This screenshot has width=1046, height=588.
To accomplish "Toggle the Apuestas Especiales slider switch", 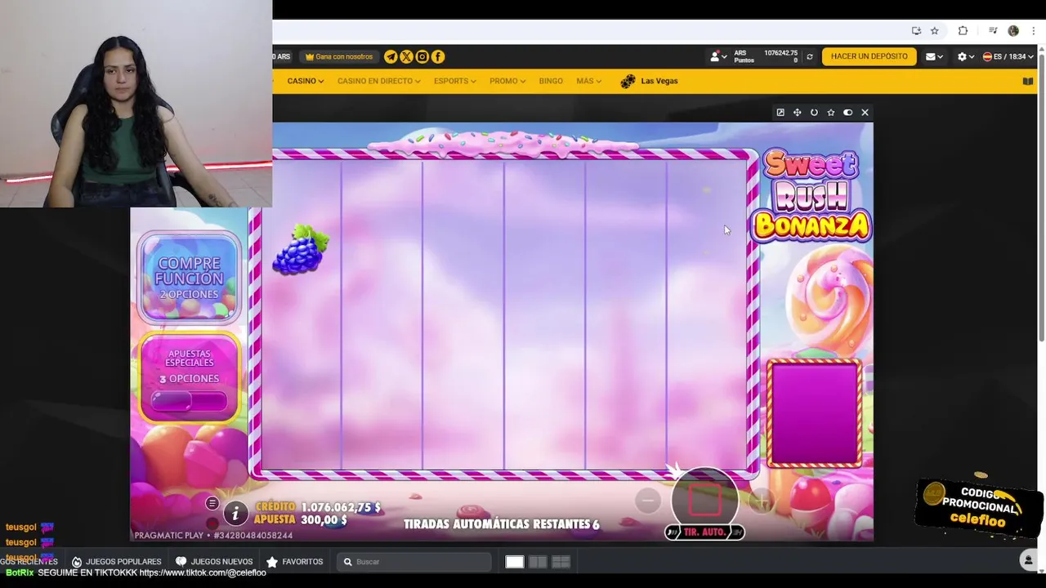I will pos(189,401).
